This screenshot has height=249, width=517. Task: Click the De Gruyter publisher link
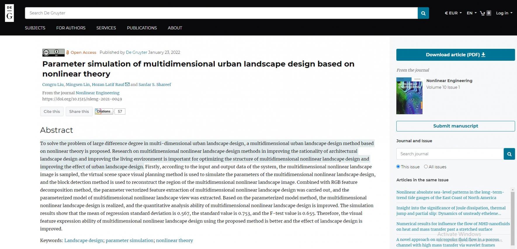click(x=136, y=52)
